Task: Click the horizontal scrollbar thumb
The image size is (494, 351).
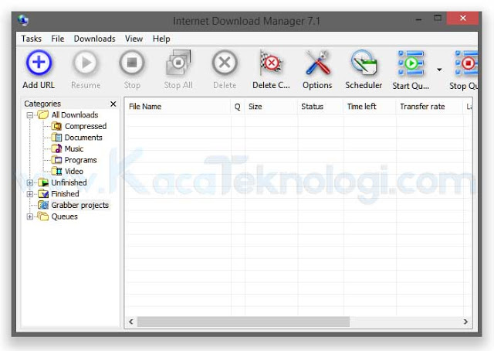Action: click(x=243, y=322)
